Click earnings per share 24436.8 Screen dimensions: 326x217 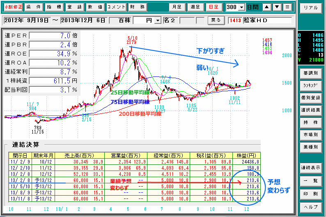point(250,162)
